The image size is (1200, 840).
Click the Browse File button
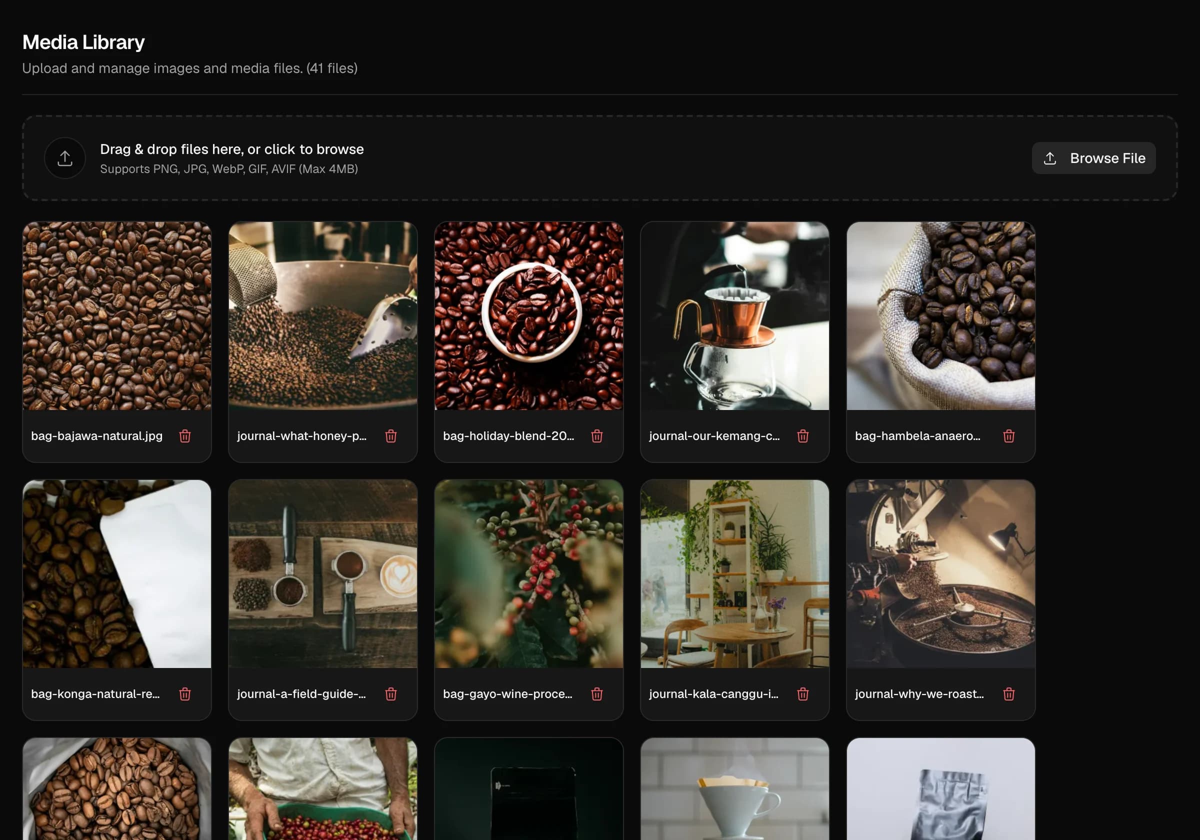1093,158
